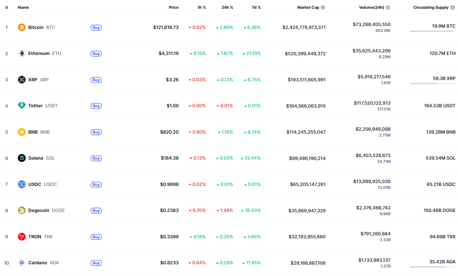Click Ethereum 7d change 21.10%
This screenshot has height=276, width=458.
click(x=251, y=53)
